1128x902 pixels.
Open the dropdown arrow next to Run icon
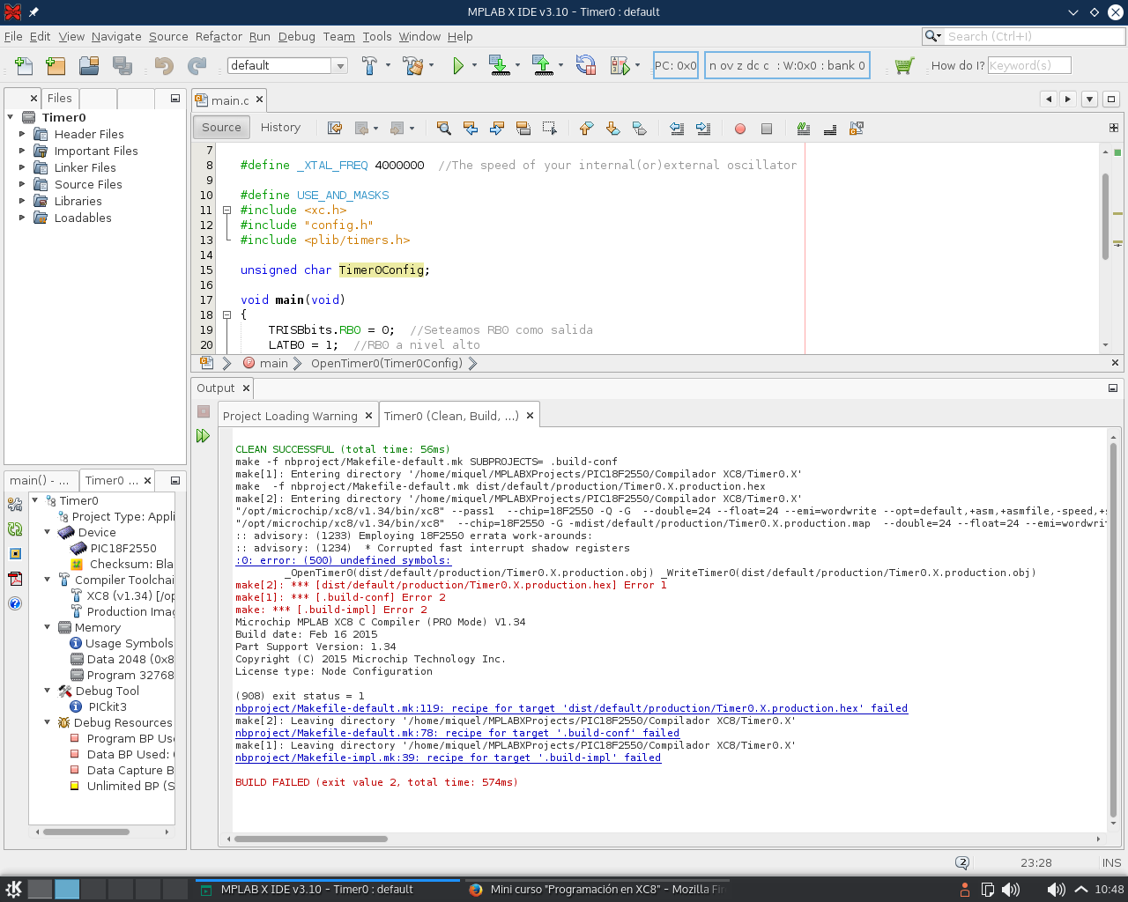[474, 66]
